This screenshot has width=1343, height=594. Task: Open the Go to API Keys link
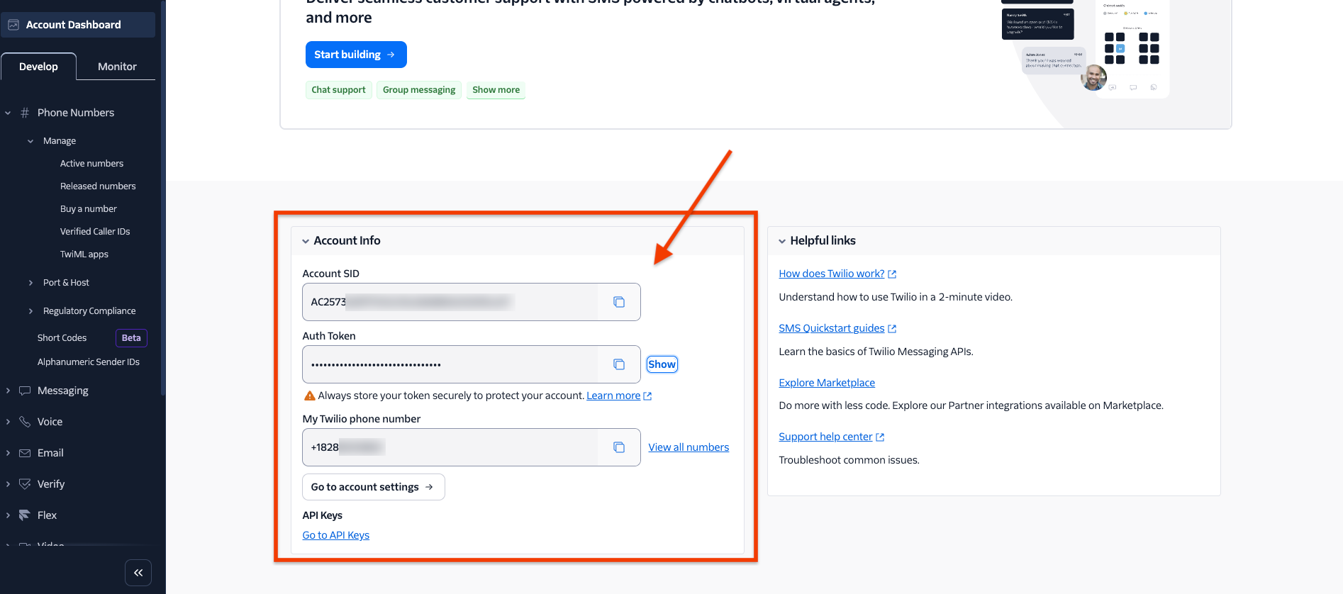click(x=336, y=535)
